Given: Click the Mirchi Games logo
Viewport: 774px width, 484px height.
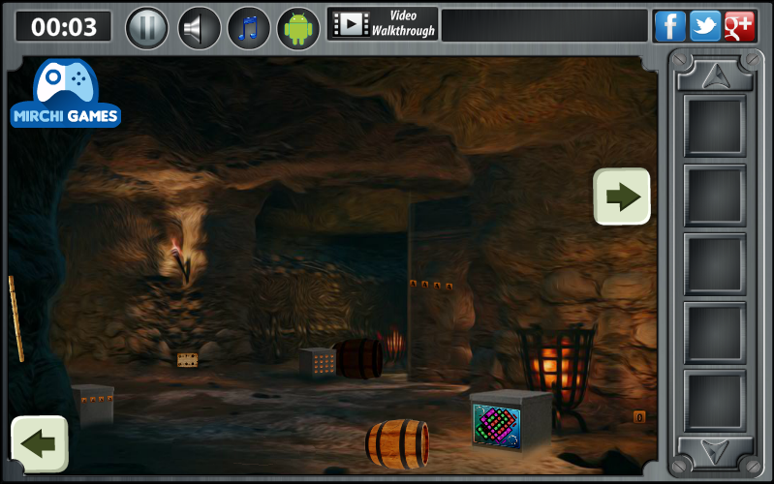Looking at the screenshot, I should [65, 94].
